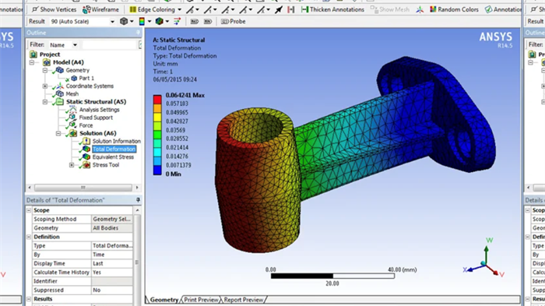545x306 pixels.
Task: Select the Project node in the tree
Action: (x=49, y=55)
